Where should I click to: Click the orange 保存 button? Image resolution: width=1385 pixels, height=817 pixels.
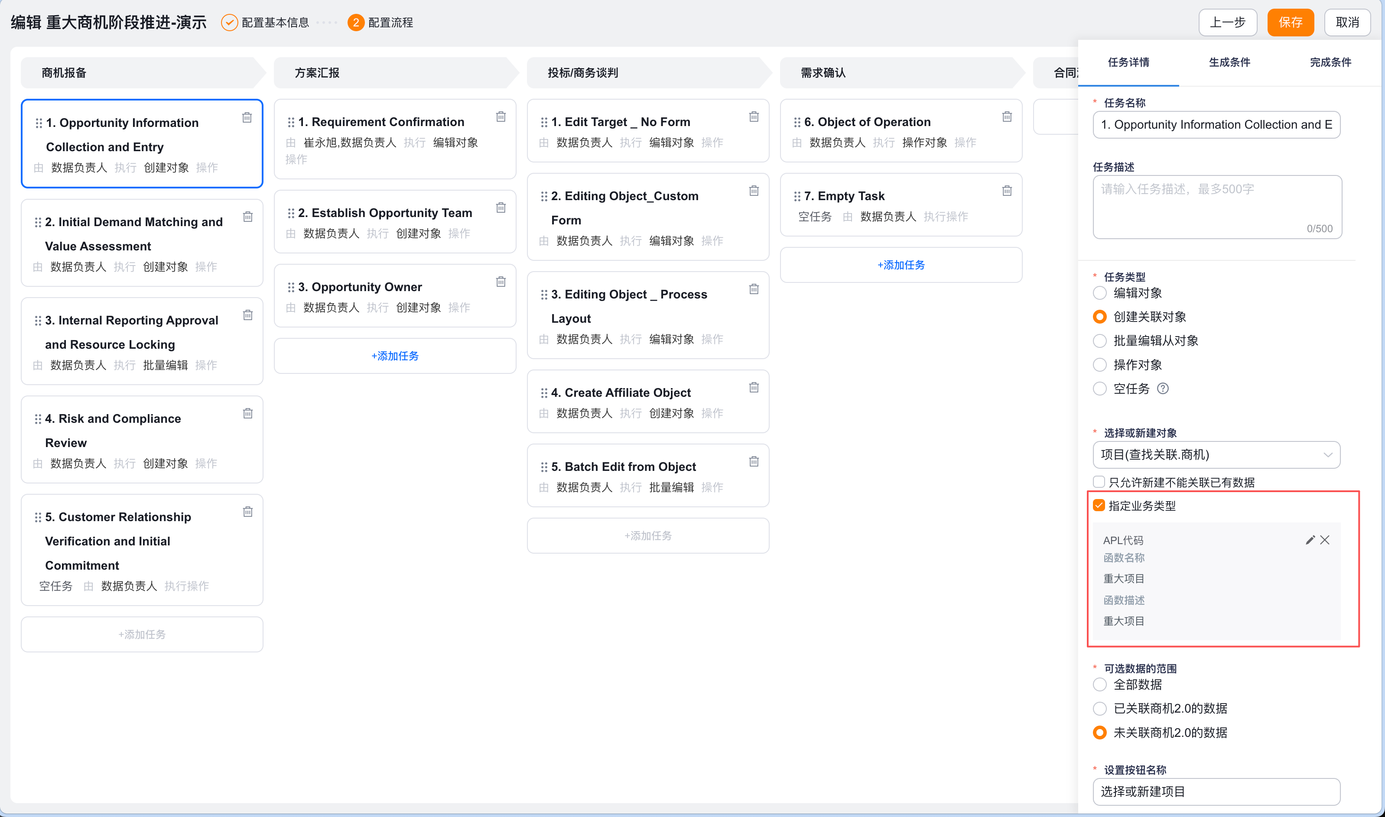coord(1290,23)
